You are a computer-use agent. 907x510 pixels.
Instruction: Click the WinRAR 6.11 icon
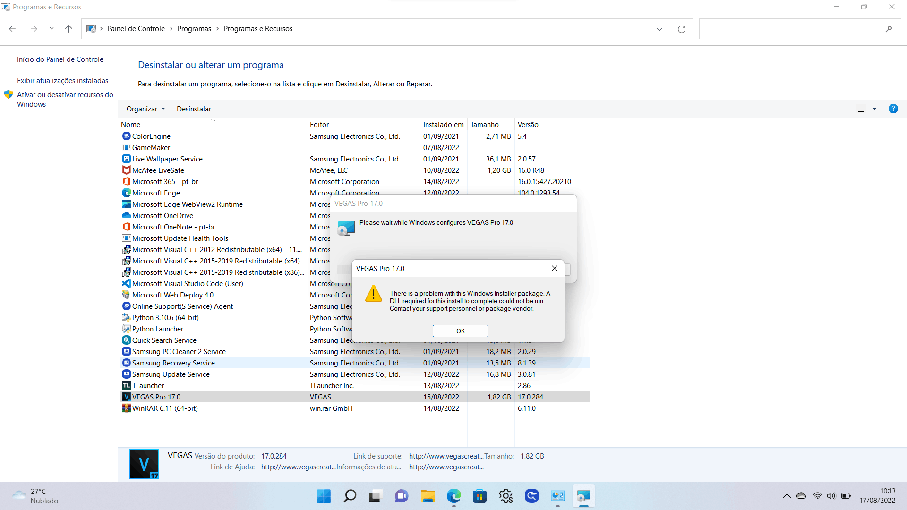(126, 408)
